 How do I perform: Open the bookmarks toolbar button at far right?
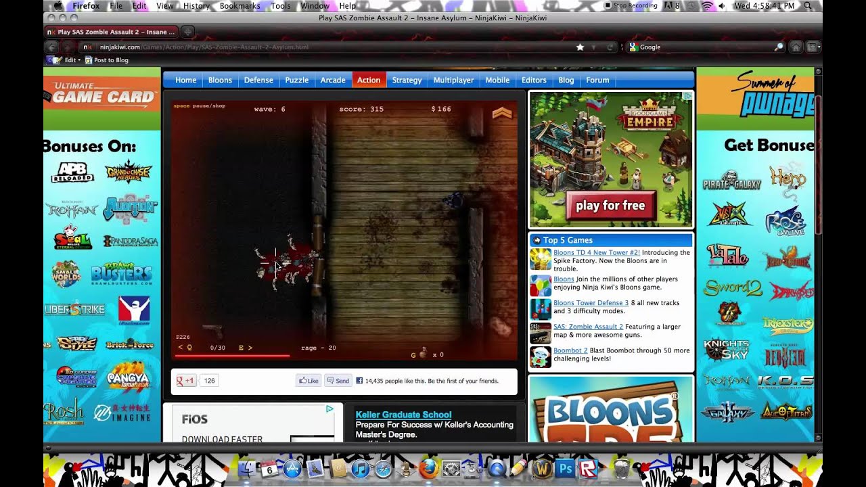coord(813,47)
